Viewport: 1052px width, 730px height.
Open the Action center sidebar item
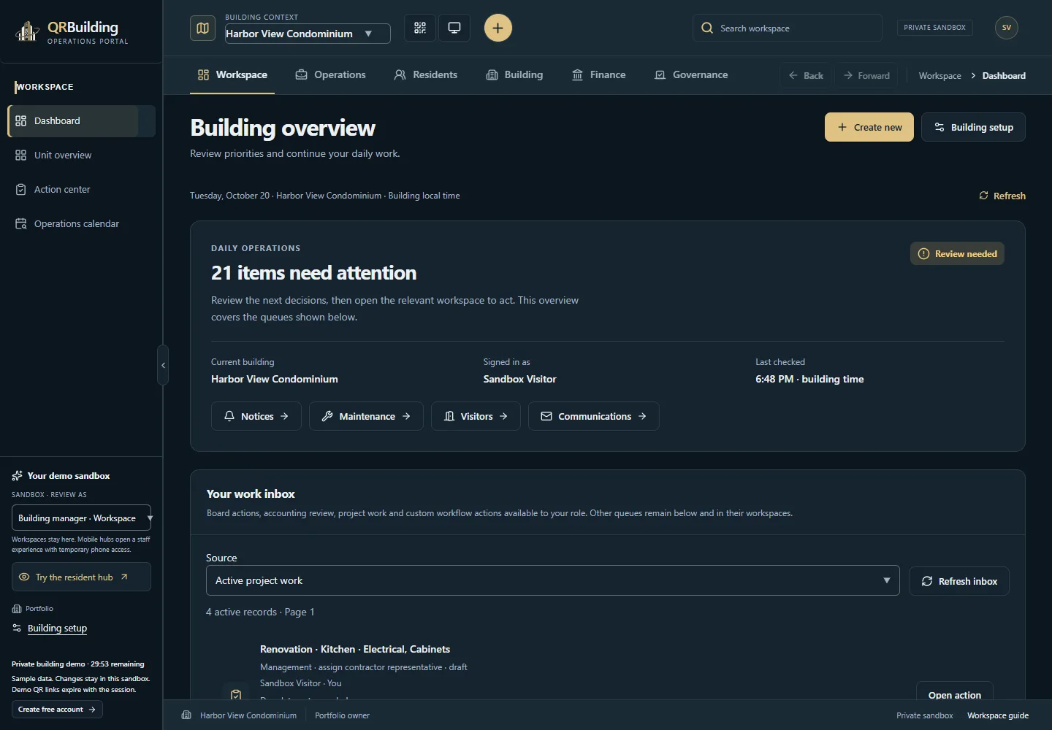pyautogui.click(x=81, y=189)
